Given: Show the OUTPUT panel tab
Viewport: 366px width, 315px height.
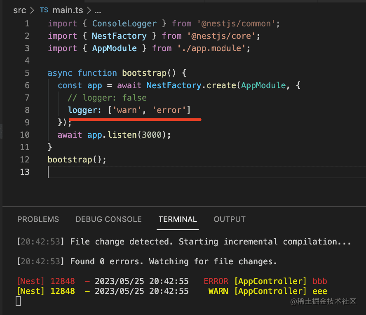Looking at the screenshot, I should [x=230, y=219].
